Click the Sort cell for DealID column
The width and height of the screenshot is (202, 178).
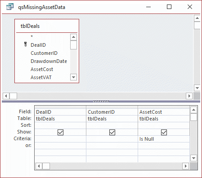(60, 125)
